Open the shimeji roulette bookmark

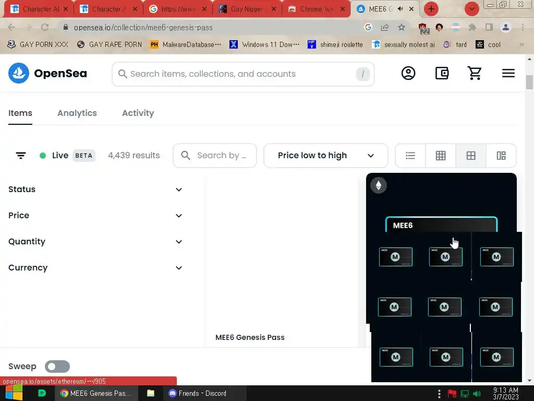335,44
